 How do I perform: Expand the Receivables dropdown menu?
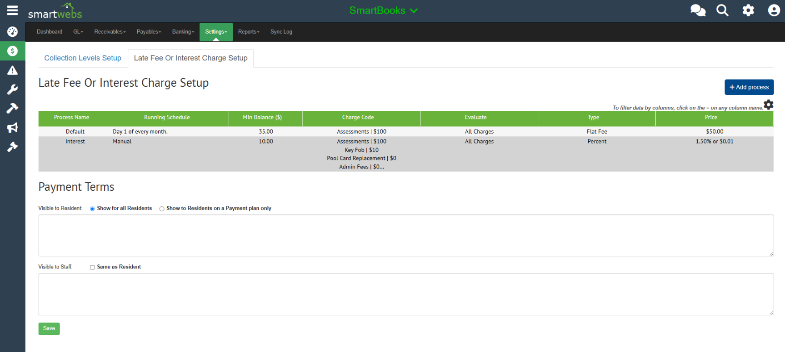pyautogui.click(x=110, y=32)
